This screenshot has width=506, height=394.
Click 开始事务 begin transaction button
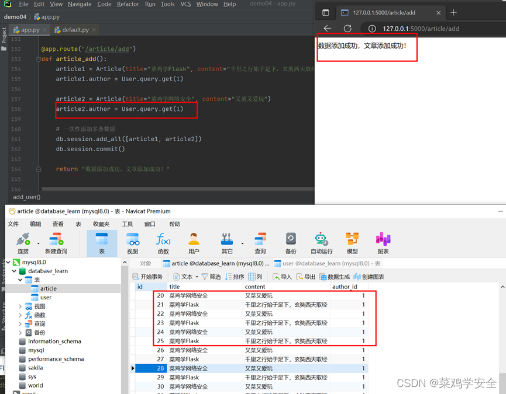pos(147,277)
